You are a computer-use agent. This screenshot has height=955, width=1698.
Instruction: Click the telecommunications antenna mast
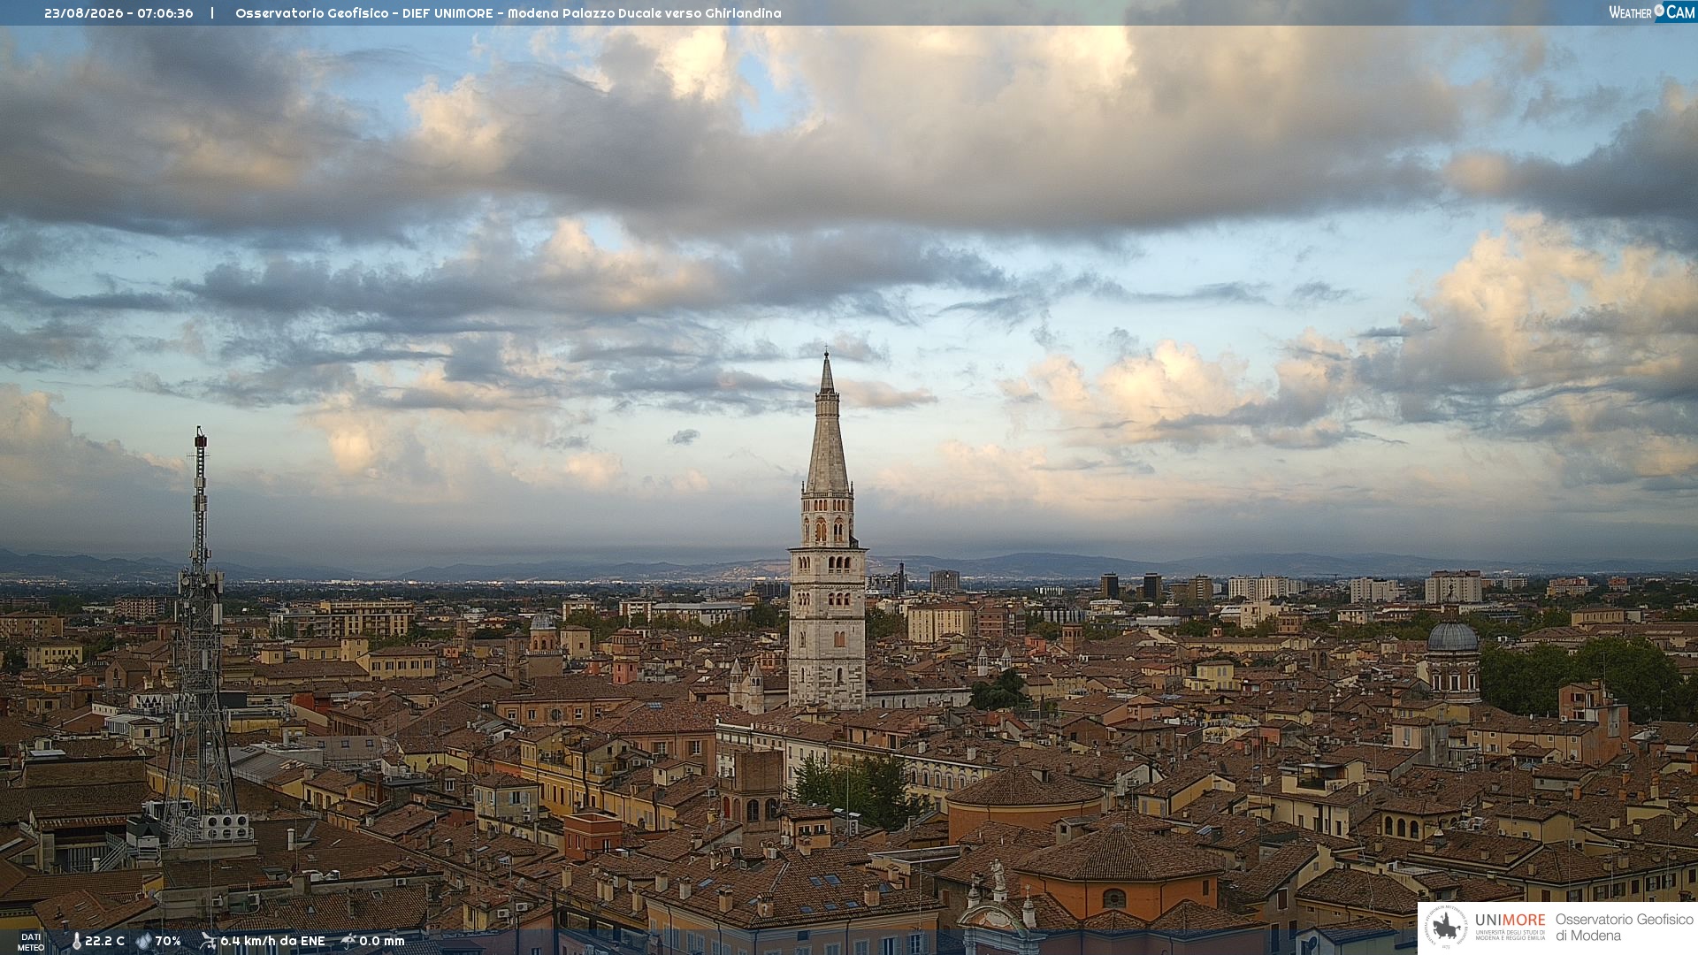[200, 637]
